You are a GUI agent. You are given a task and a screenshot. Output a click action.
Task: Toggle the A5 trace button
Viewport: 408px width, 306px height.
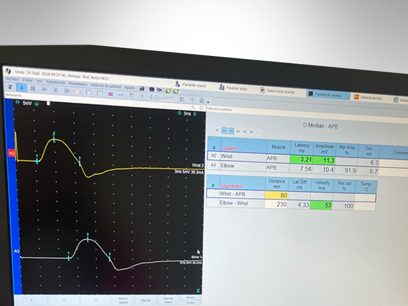tap(245, 132)
